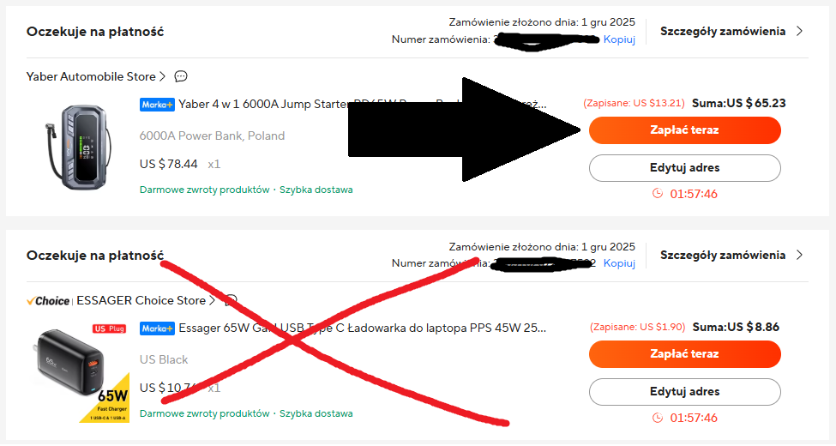Open Essager 65W GaN charger title link
The image size is (836, 446).
tap(363, 328)
